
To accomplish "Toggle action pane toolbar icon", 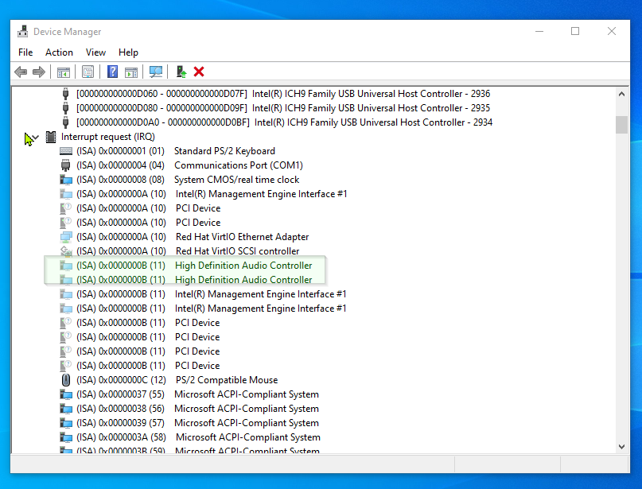I will pyautogui.click(x=131, y=72).
